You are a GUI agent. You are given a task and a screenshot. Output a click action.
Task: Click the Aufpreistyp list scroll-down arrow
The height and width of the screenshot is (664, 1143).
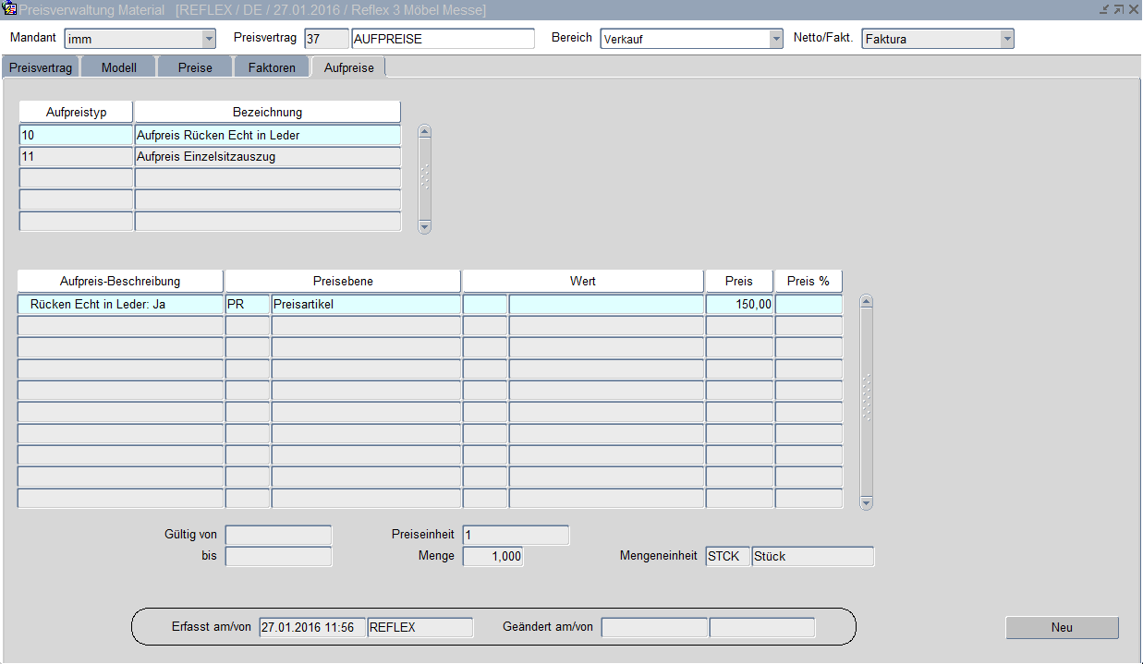point(425,226)
